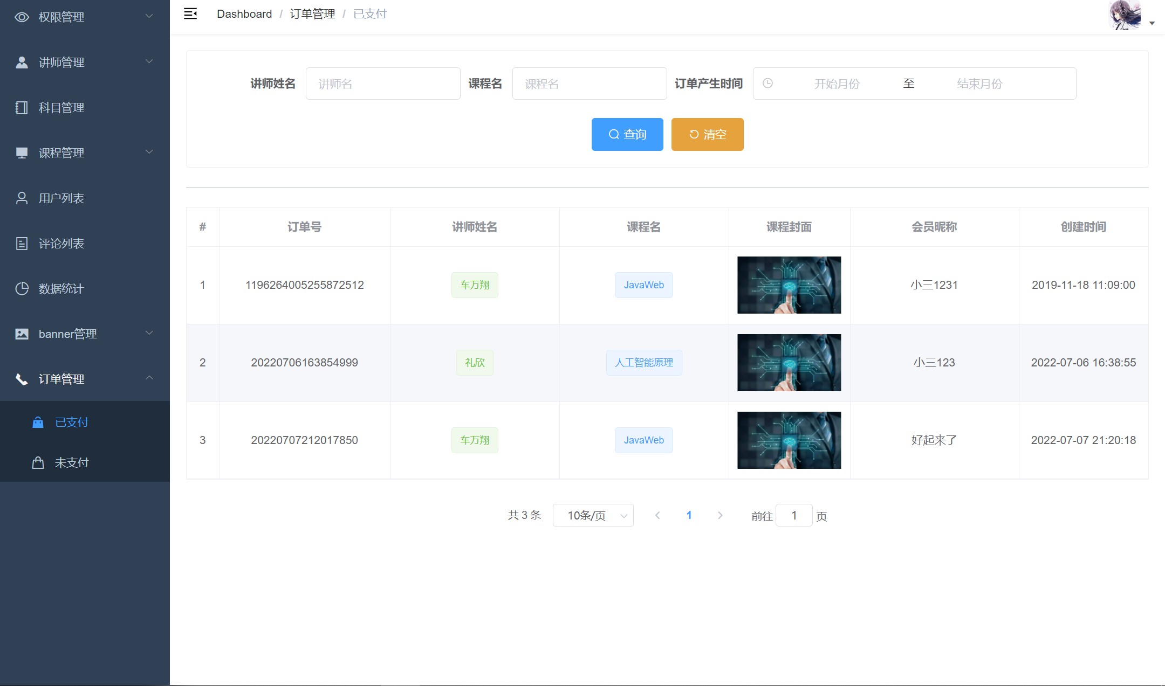Image resolution: width=1165 pixels, height=686 pixels.
Task: Expand the 课程管理 submenu
Action: point(85,153)
